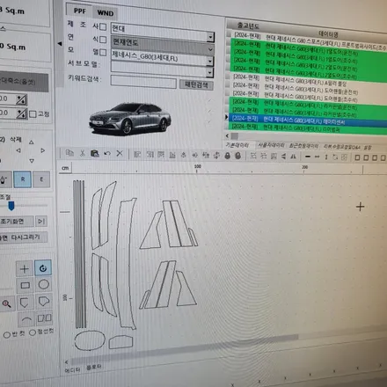Image resolution: width=387 pixels, height=387 pixels.
Task: Select the 점선컷 radio button
Action: coord(33,332)
